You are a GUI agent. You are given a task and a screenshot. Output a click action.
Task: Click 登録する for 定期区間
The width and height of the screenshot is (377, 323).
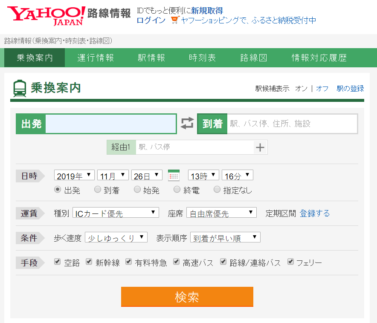point(314,213)
